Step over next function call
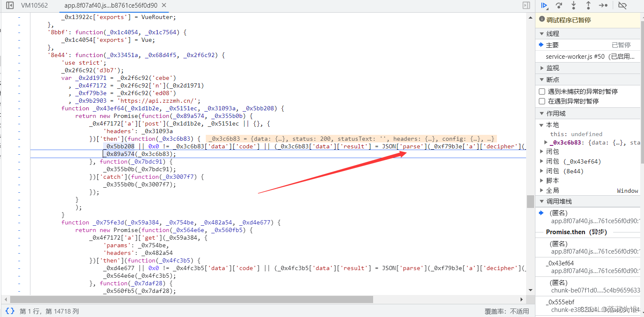The image size is (644, 317). coord(559,5)
